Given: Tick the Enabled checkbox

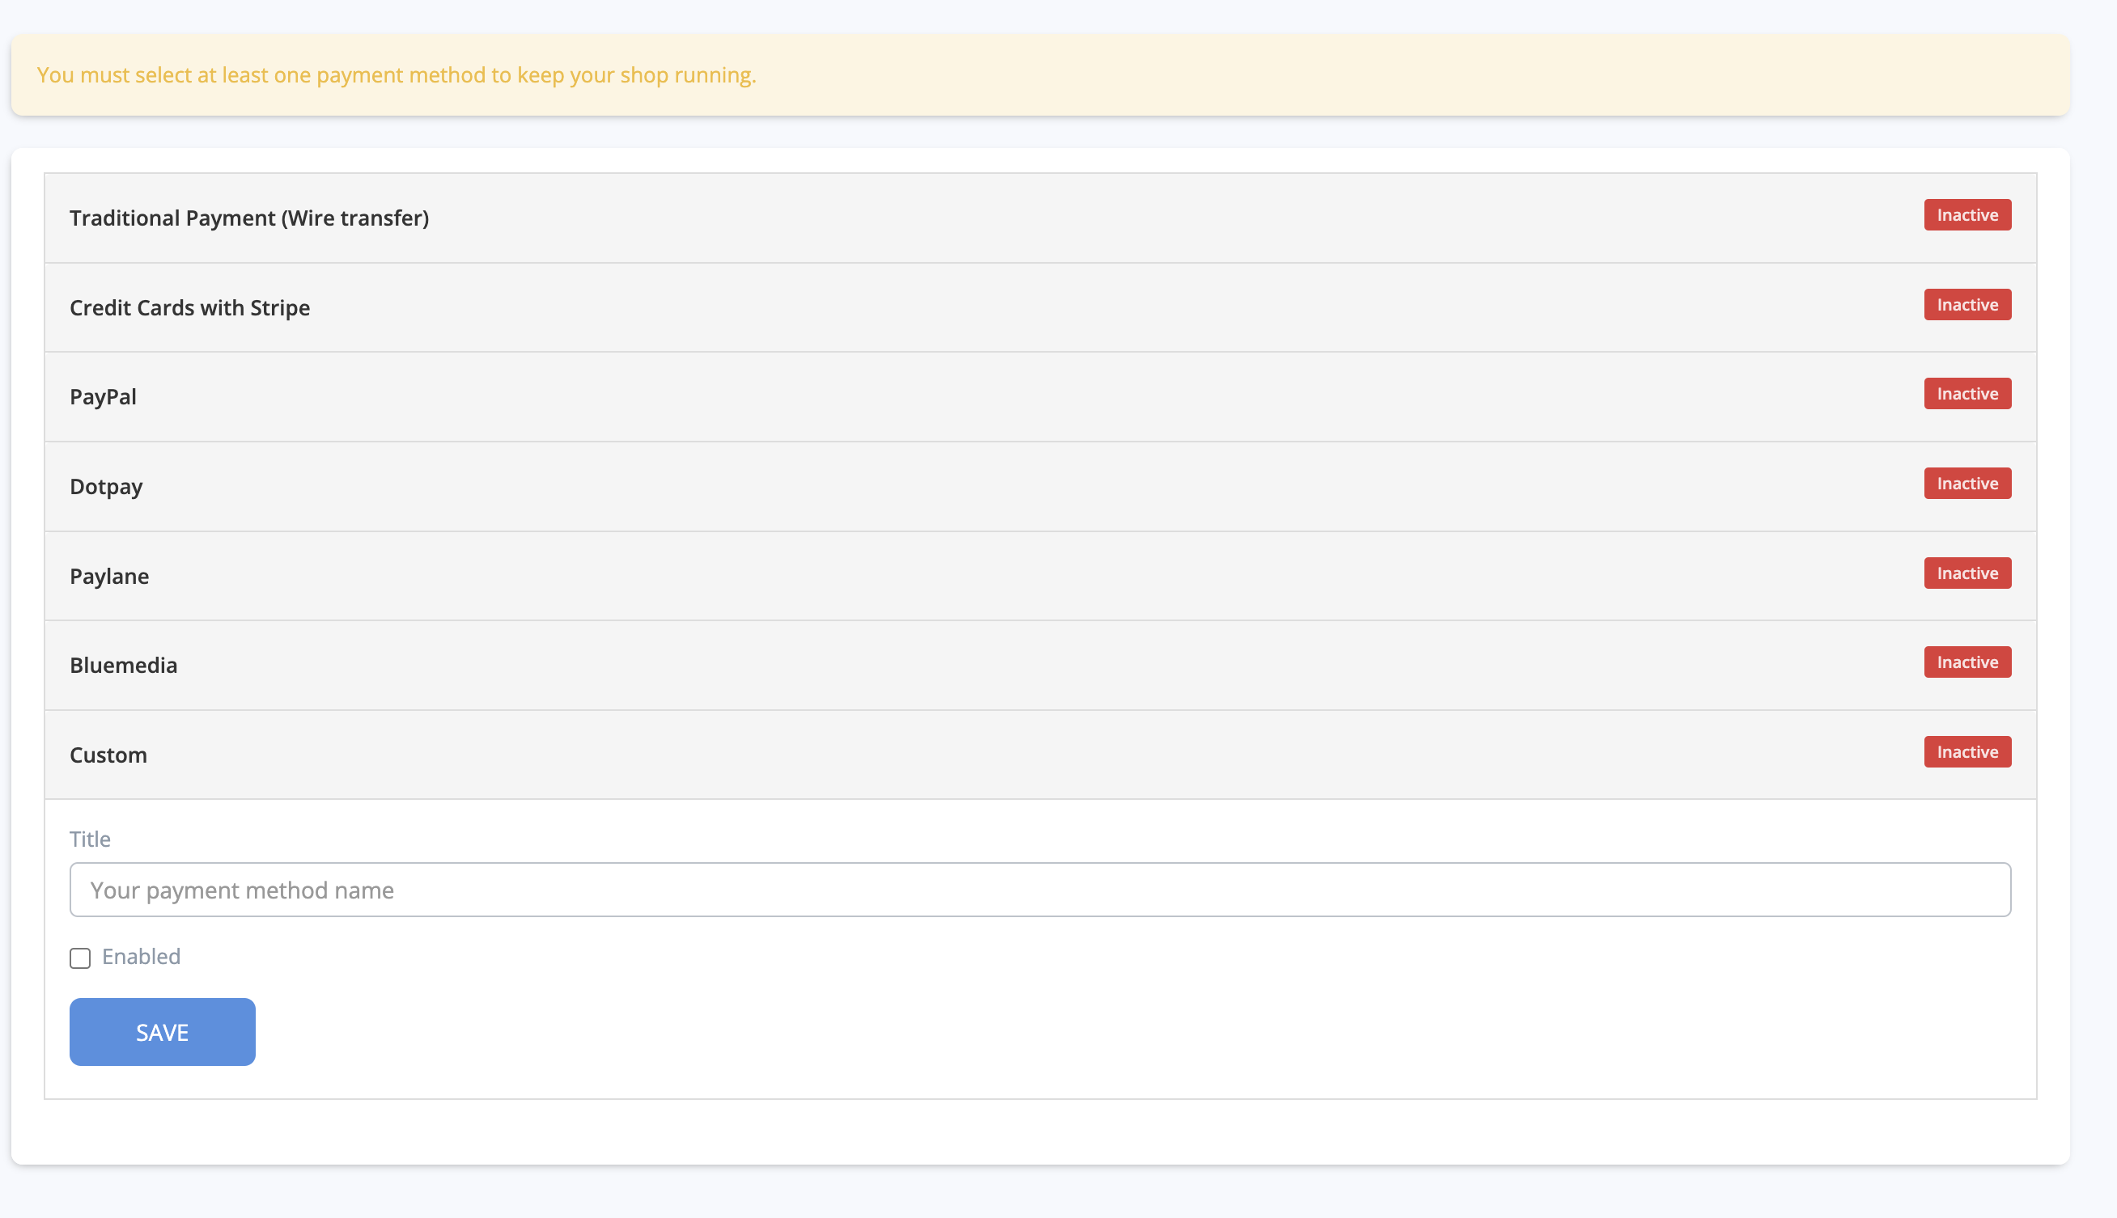Looking at the screenshot, I should click(80, 958).
